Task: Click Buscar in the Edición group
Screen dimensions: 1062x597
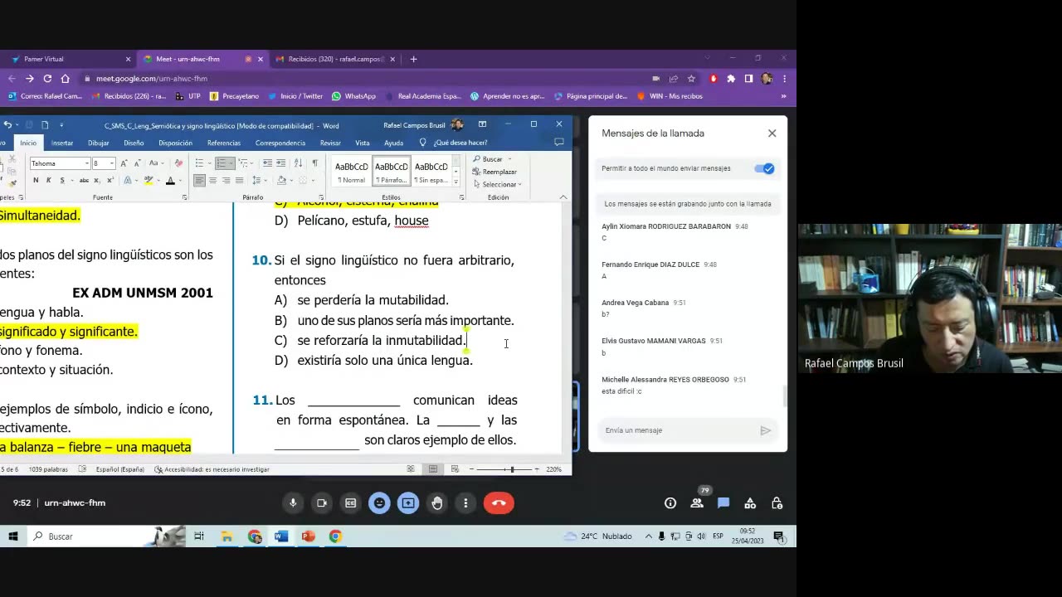Action: [x=488, y=159]
